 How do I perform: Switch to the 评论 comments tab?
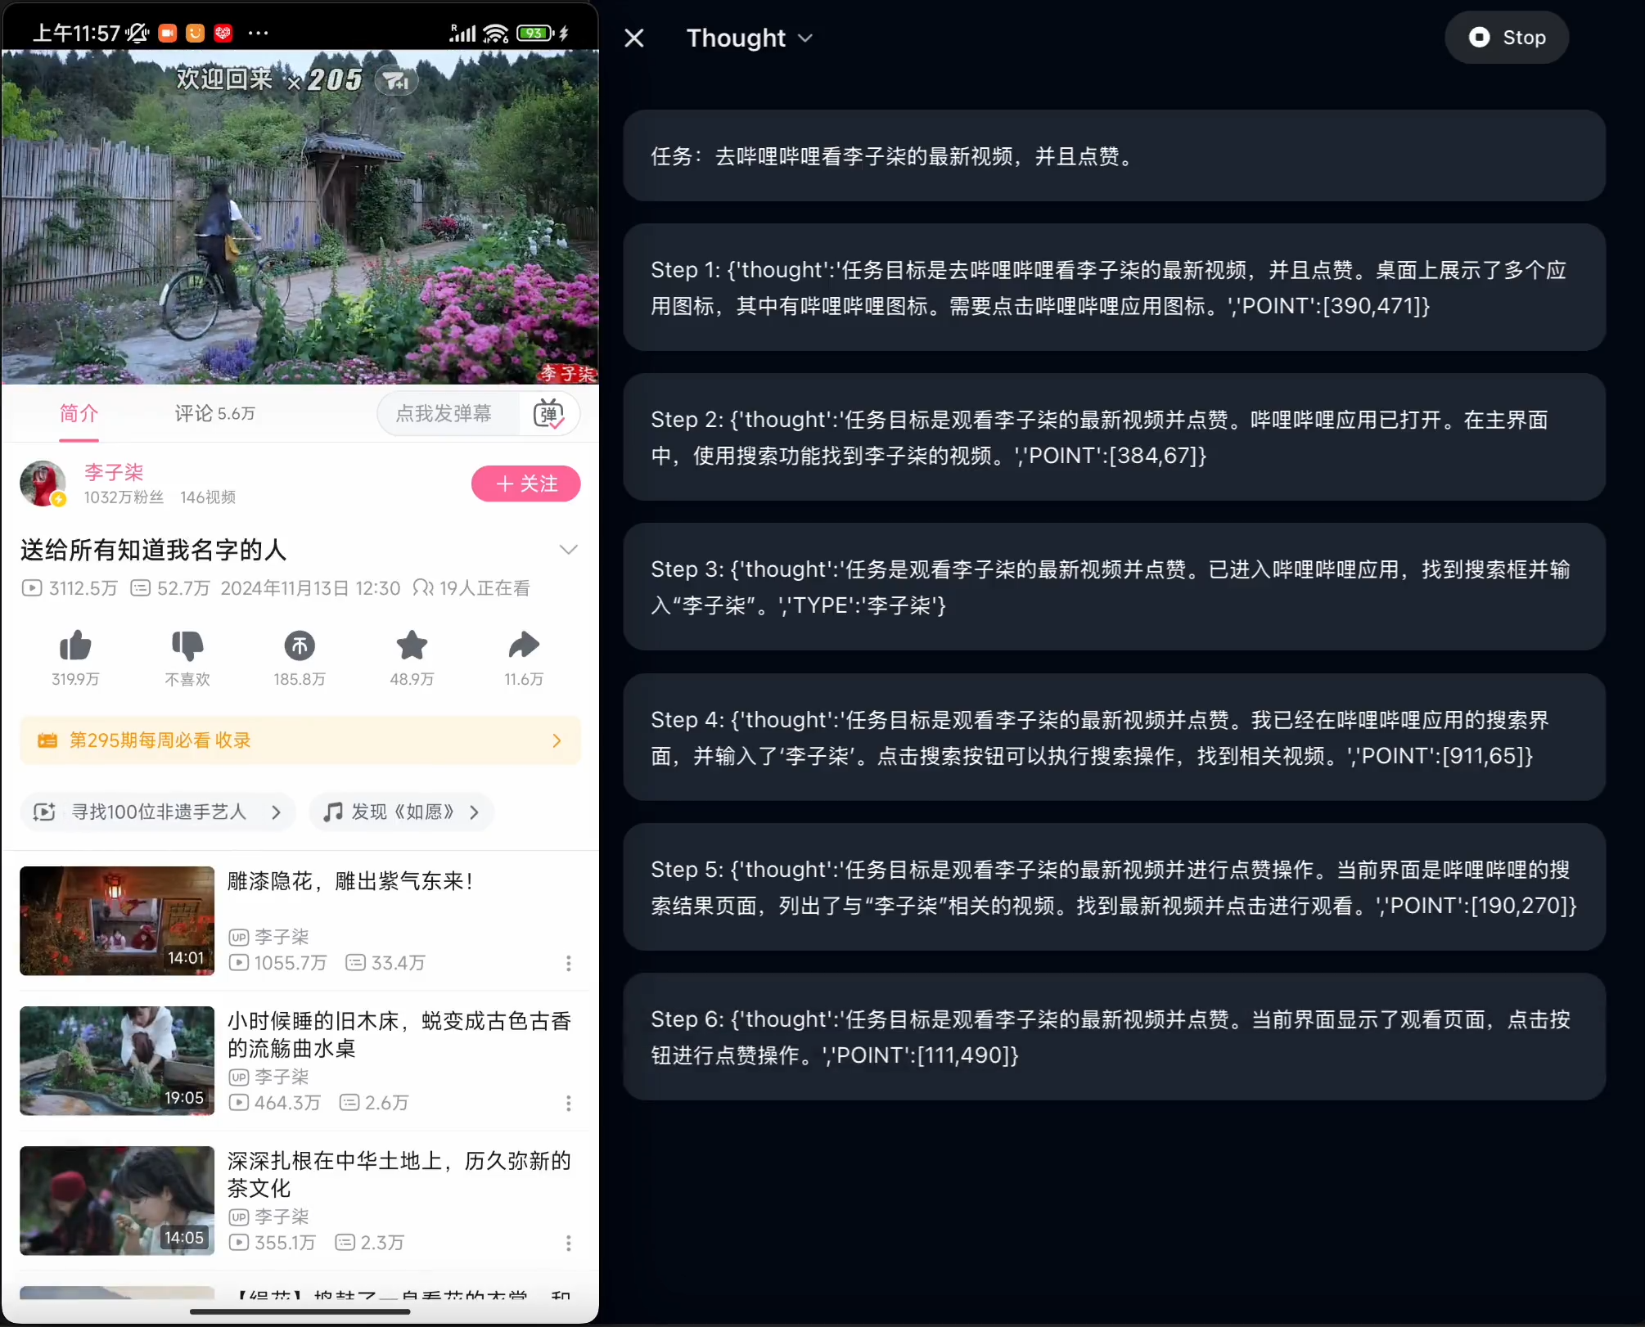pos(214,413)
